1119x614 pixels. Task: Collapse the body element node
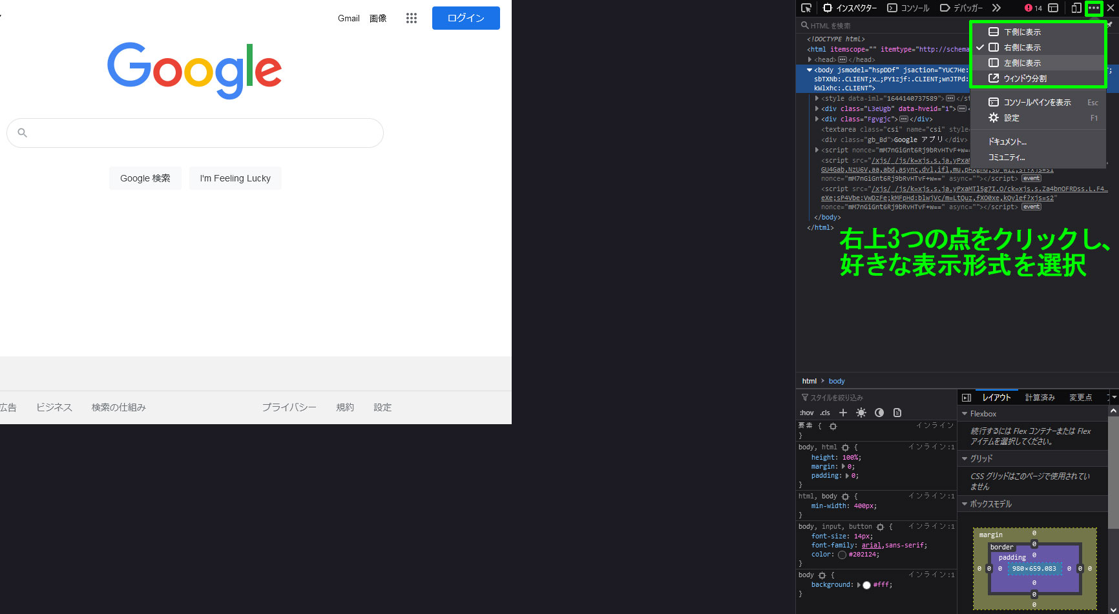(x=810, y=70)
